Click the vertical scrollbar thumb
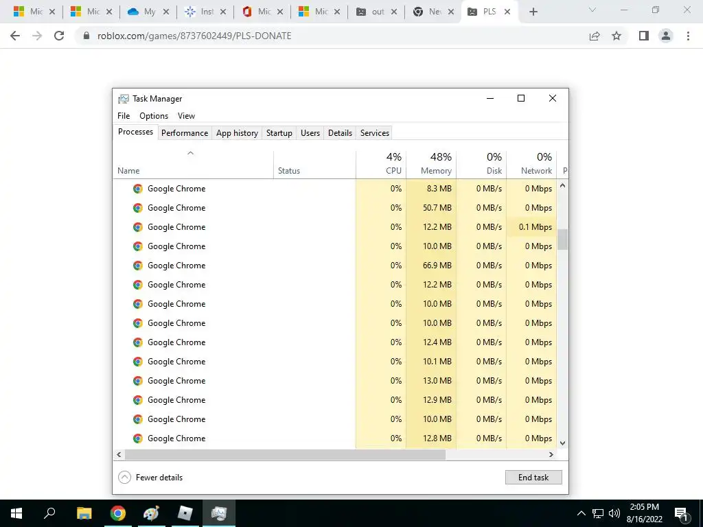The width and height of the screenshot is (703, 527). click(563, 239)
